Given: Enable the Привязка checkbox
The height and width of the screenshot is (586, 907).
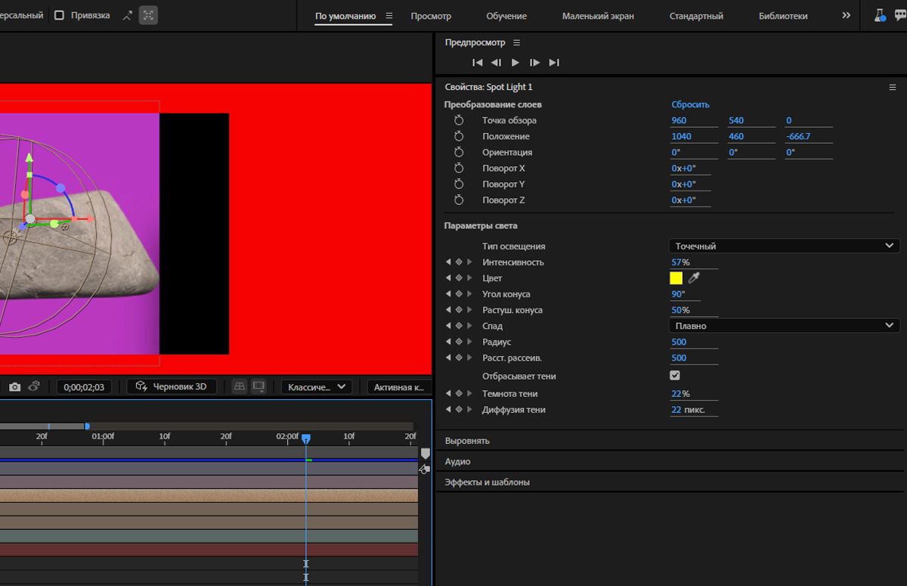Looking at the screenshot, I should 60,15.
